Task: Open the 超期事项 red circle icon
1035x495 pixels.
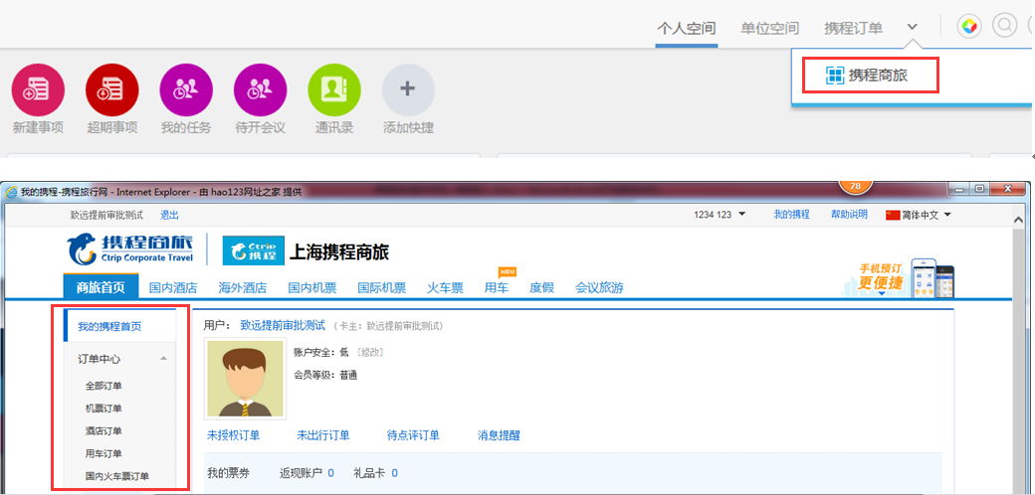Action: tap(112, 90)
